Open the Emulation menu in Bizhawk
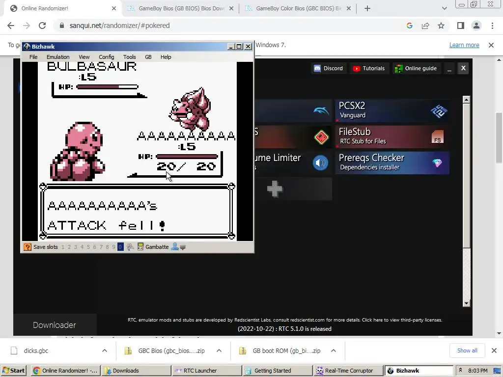This screenshot has width=503, height=377. click(58, 57)
